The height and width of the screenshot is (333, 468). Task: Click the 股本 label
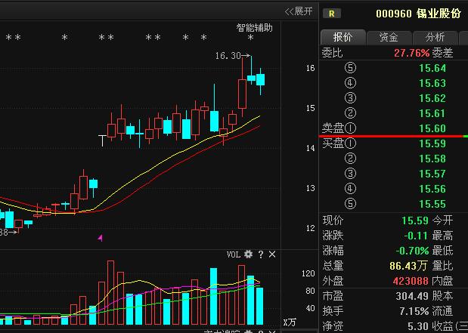click(x=442, y=296)
